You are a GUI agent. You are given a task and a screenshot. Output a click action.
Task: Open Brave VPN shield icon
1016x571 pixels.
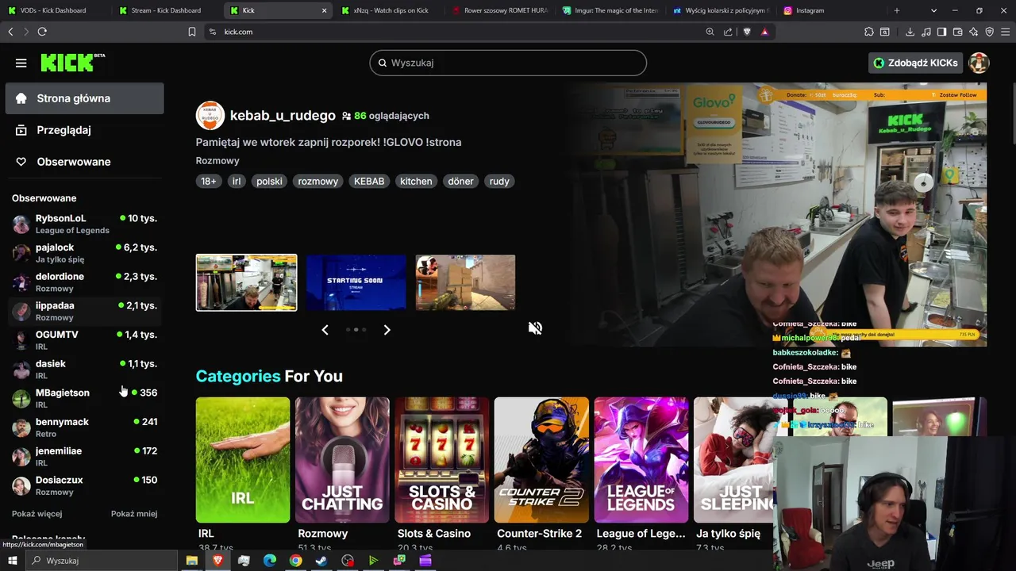point(989,32)
